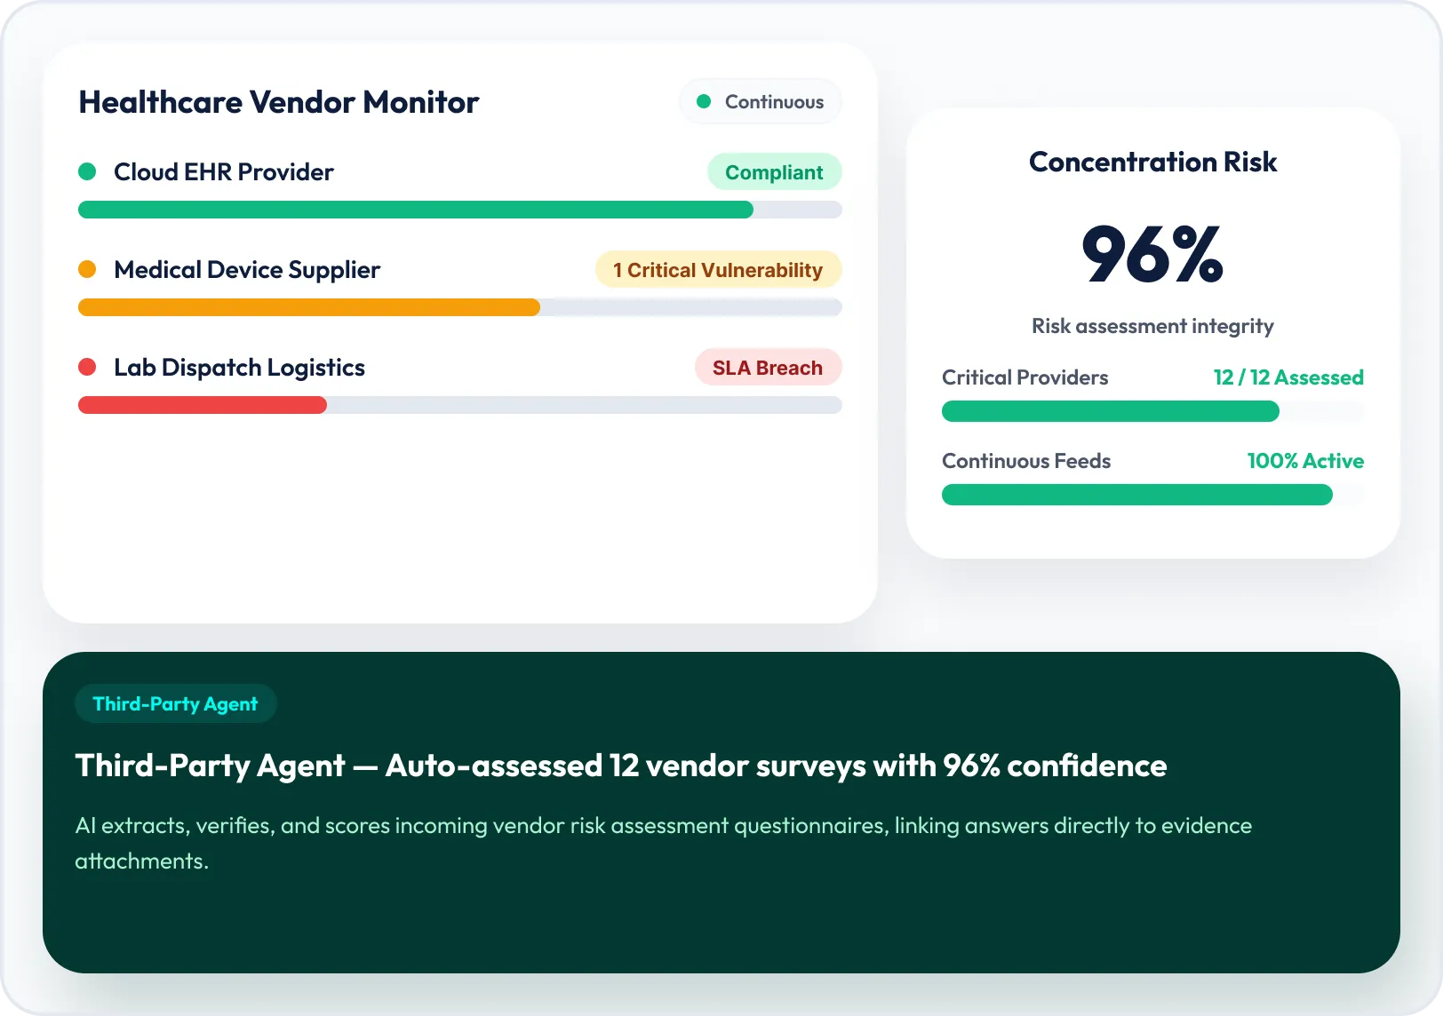Click the Continuous Feeds label
1443x1016 pixels.
pos(1026,461)
